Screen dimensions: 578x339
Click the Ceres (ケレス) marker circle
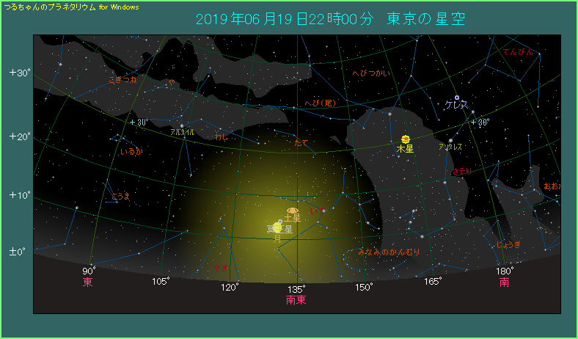pos(456,98)
